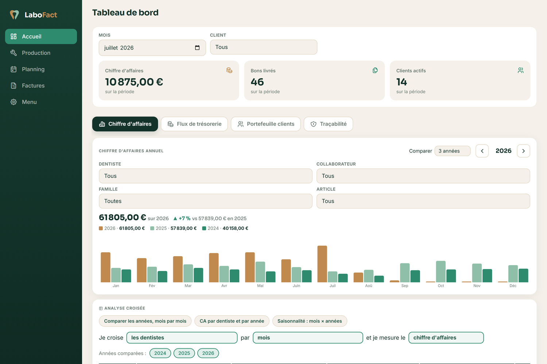
Task: Open Production in the sidebar
Action: (41, 53)
